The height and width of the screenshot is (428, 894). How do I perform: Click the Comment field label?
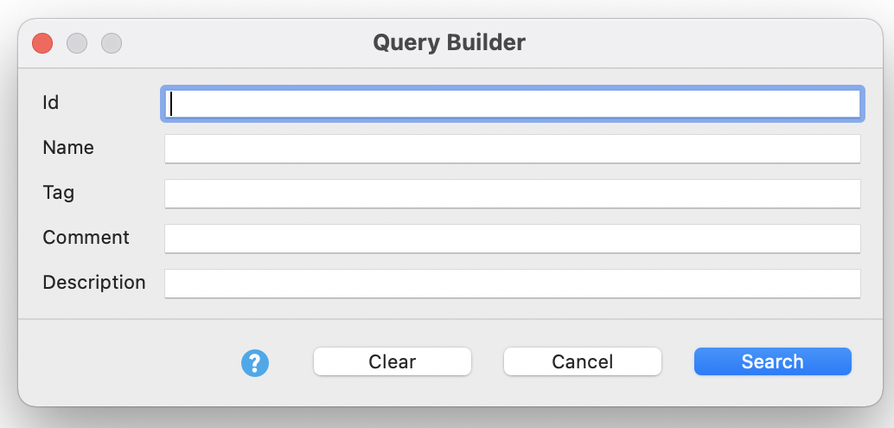(86, 238)
